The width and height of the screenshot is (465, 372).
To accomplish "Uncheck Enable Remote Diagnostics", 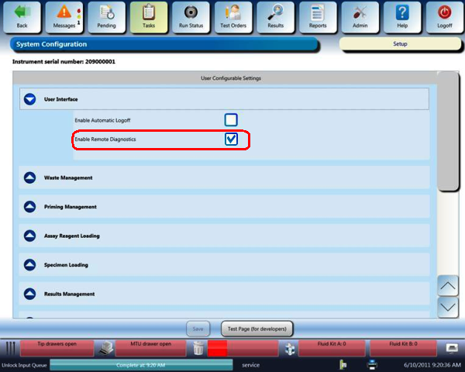I will click(231, 139).
